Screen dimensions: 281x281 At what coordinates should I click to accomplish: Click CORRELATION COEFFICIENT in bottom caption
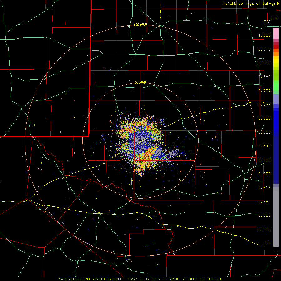91,279
